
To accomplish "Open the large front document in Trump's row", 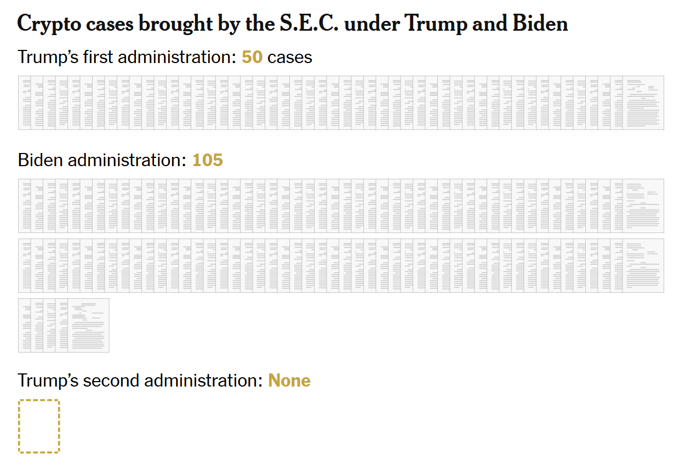I will 643,103.
